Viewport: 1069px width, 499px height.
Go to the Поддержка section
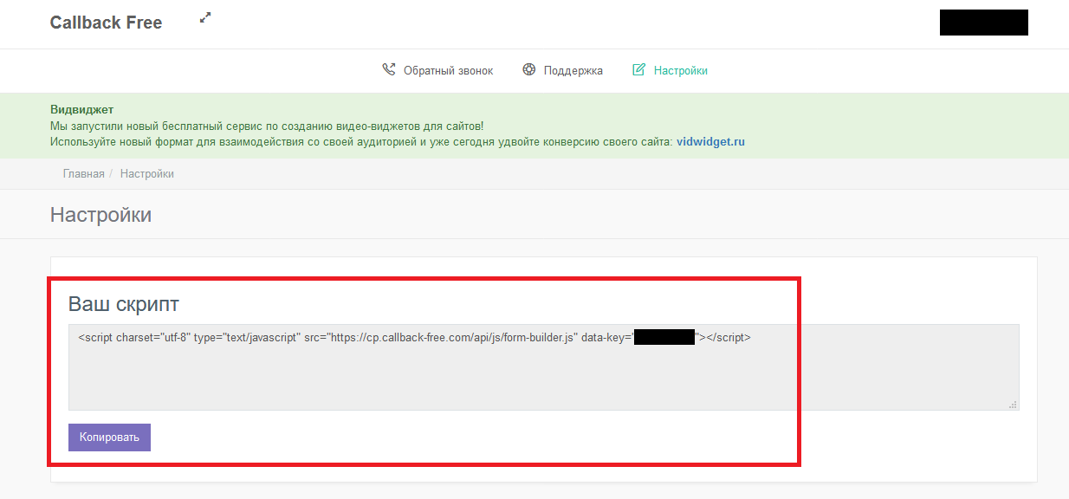(x=573, y=71)
